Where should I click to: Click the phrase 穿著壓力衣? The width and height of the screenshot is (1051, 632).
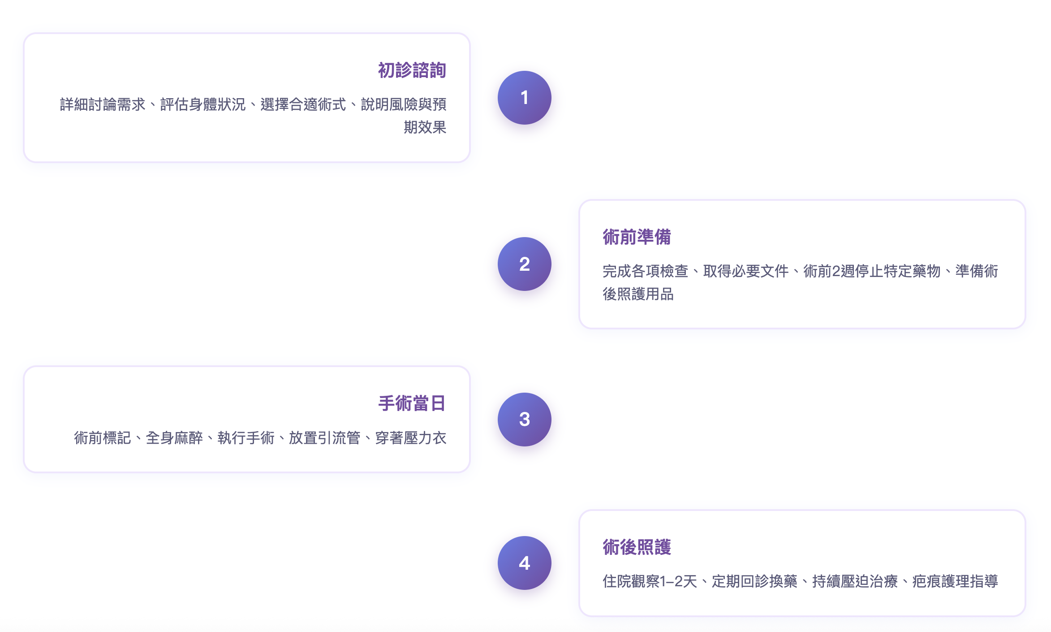click(411, 438)
